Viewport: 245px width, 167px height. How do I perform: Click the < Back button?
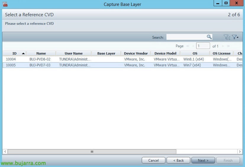point(178,160)
